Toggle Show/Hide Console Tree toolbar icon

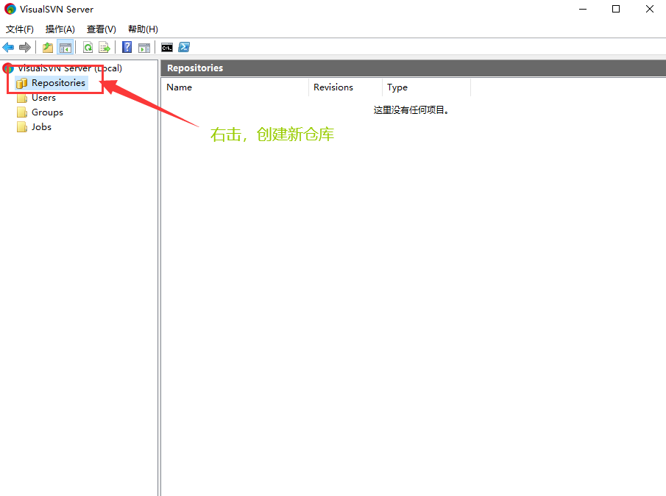65,48
